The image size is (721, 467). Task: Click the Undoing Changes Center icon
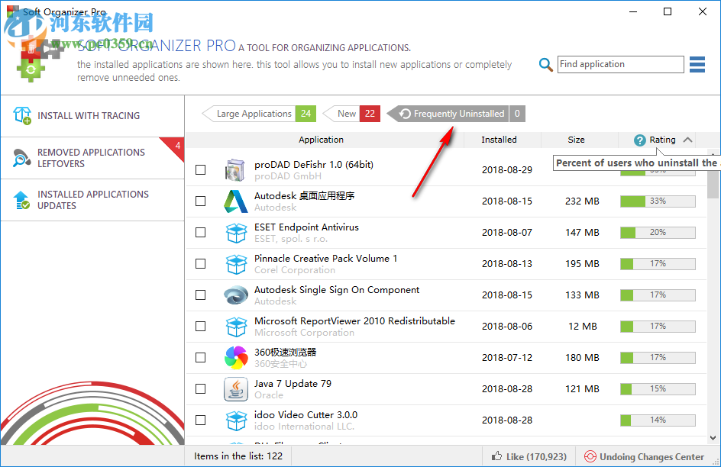(590, 456)
